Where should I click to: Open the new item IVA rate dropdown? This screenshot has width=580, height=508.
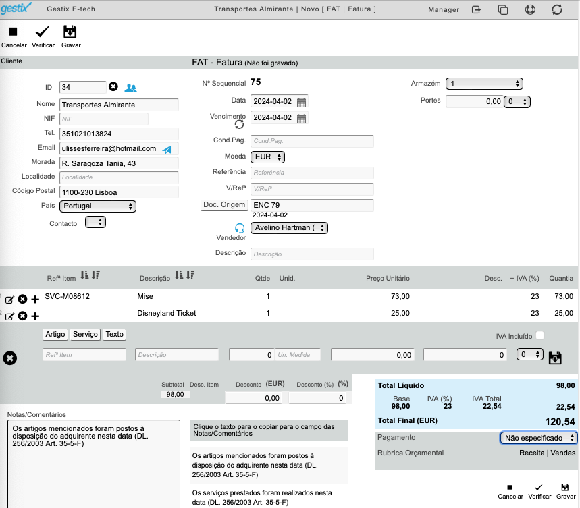529,355
